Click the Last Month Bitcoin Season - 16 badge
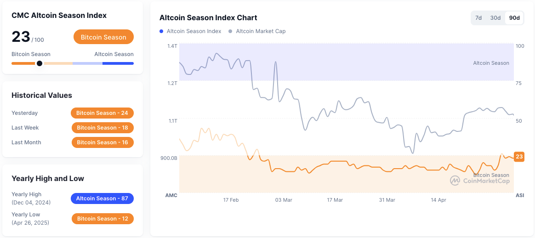Screen dimensions: 535x238 click(x=102, y=142)
